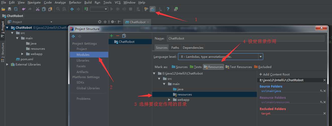Click the Undo toolbar icon

coord(24,9)
